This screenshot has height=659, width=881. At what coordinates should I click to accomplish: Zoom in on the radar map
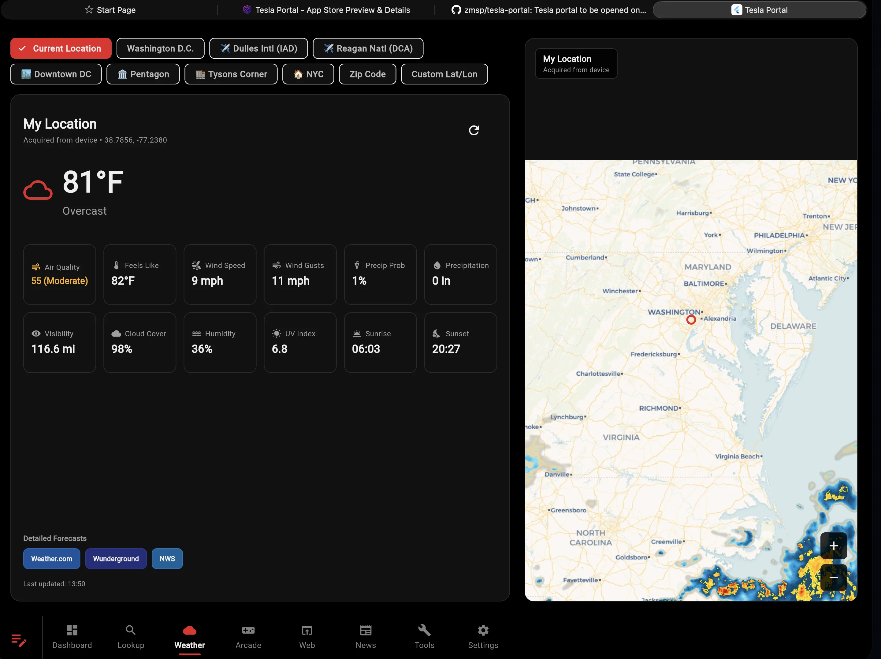pos(833,545)
